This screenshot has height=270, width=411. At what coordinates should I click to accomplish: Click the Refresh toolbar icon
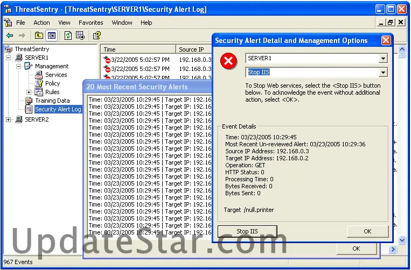68,35
